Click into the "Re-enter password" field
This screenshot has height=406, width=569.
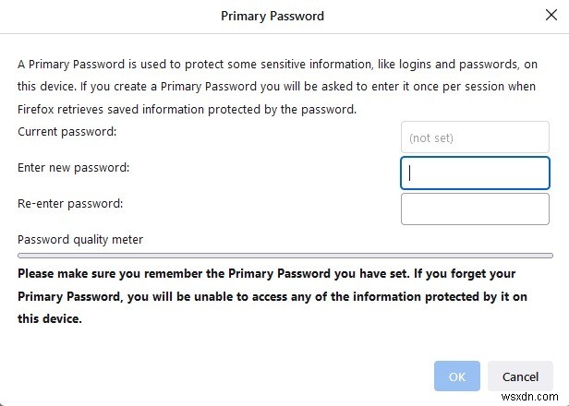click(475, 209)
